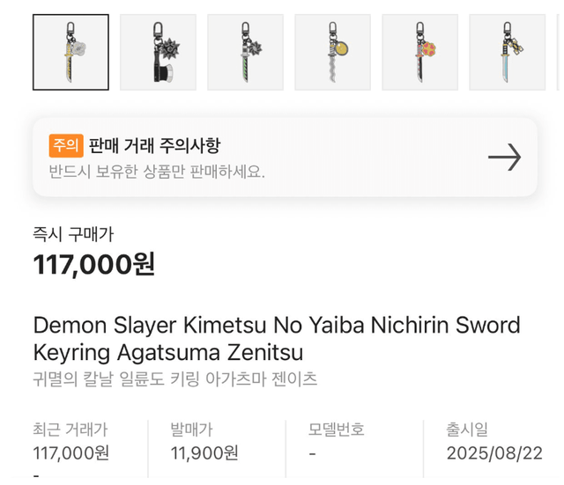This screenshot has width=564, height=485.
Task: Click the 117,000원 instant buy price
Action: coord(94,263)
